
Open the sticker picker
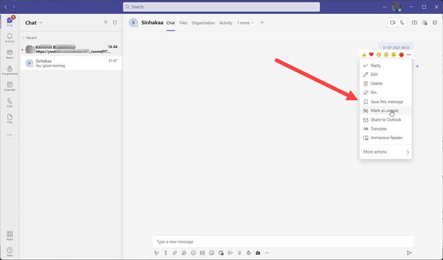[211, 253]
